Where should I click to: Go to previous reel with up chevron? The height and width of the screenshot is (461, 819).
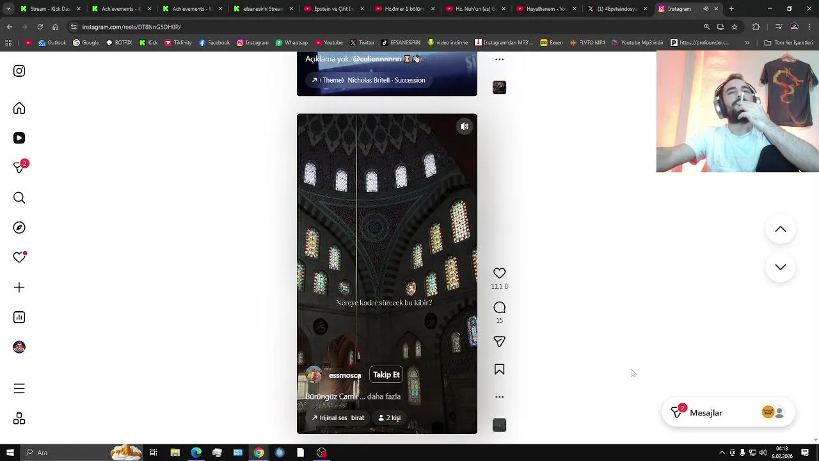pyautogui.click(x=781, y=229)
